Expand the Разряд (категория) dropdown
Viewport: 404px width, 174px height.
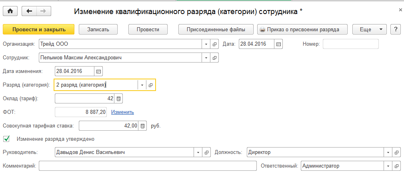point(142,85)
